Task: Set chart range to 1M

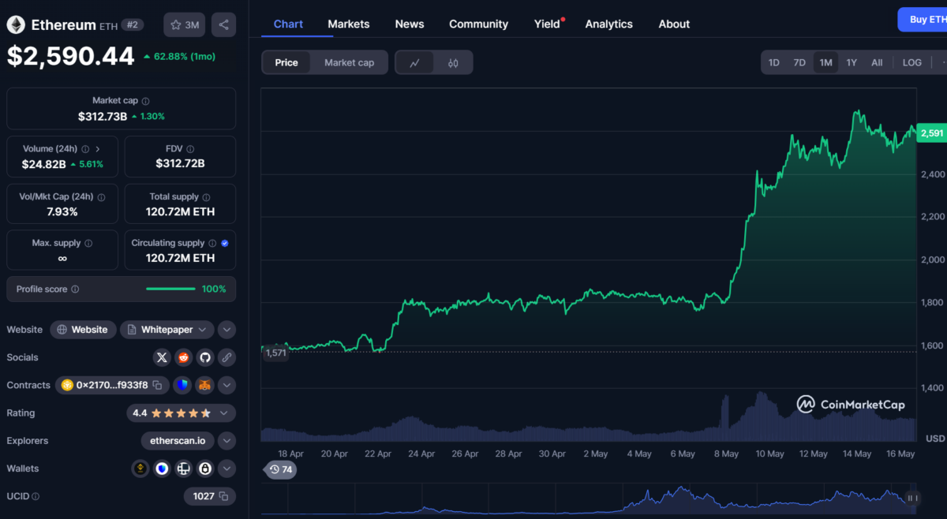Action: click(x=825, y=62)
